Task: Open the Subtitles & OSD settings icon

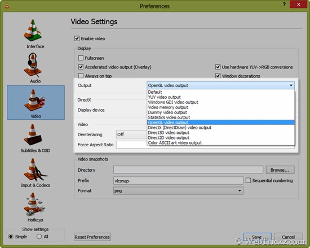Action: tap(33, 134)
